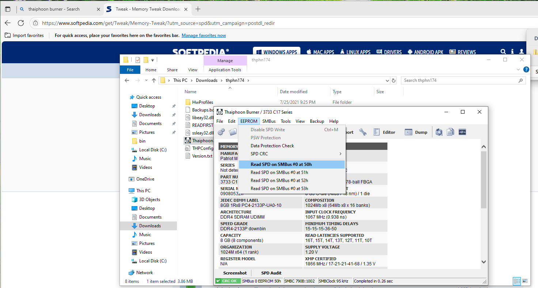Open the SPD CRC submenu

coord(292,154)
